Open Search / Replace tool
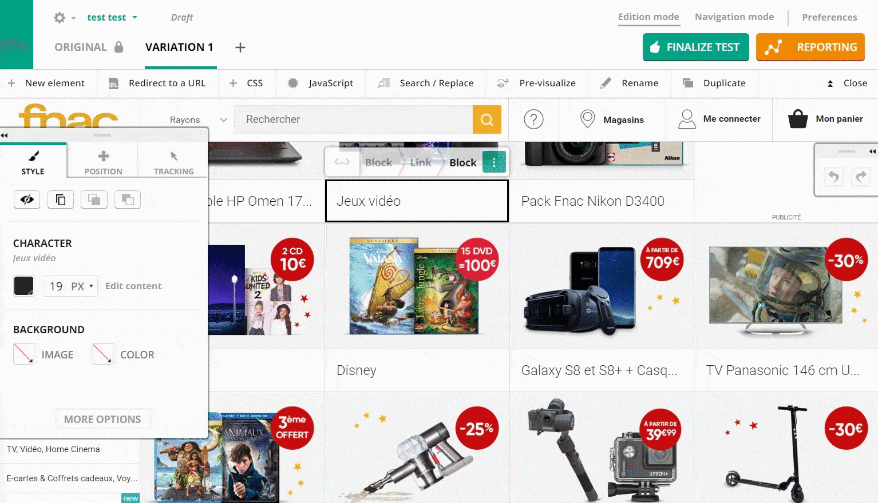The height and width of the screenshot is (503, 878). pos(426,83)
